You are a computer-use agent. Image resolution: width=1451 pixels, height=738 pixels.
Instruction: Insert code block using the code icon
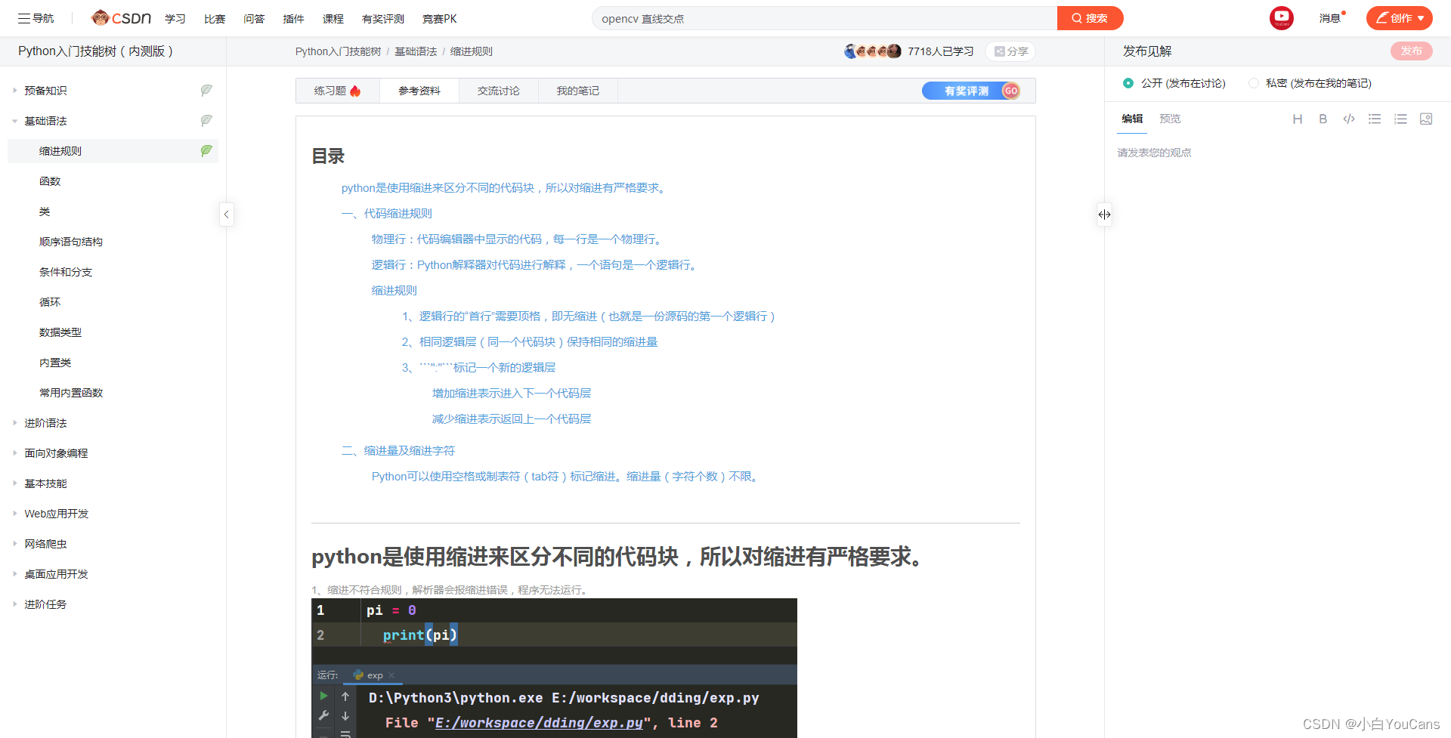(1348, 119)
